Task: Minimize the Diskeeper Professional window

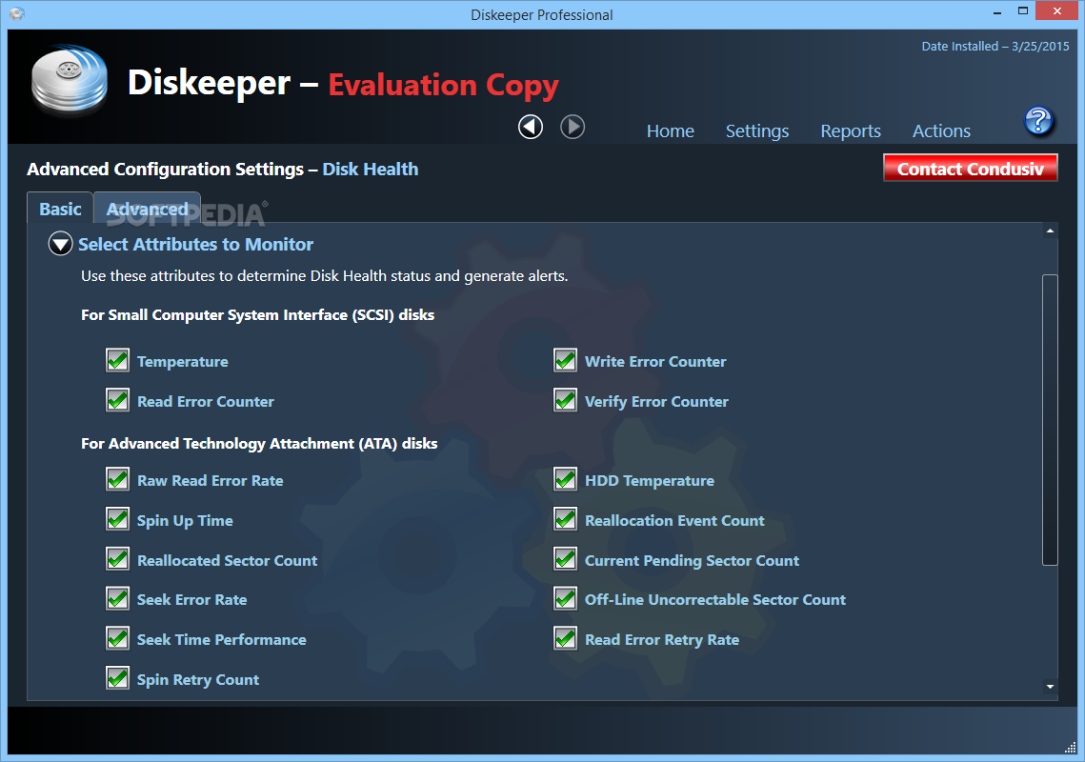Action: (997, 12)
